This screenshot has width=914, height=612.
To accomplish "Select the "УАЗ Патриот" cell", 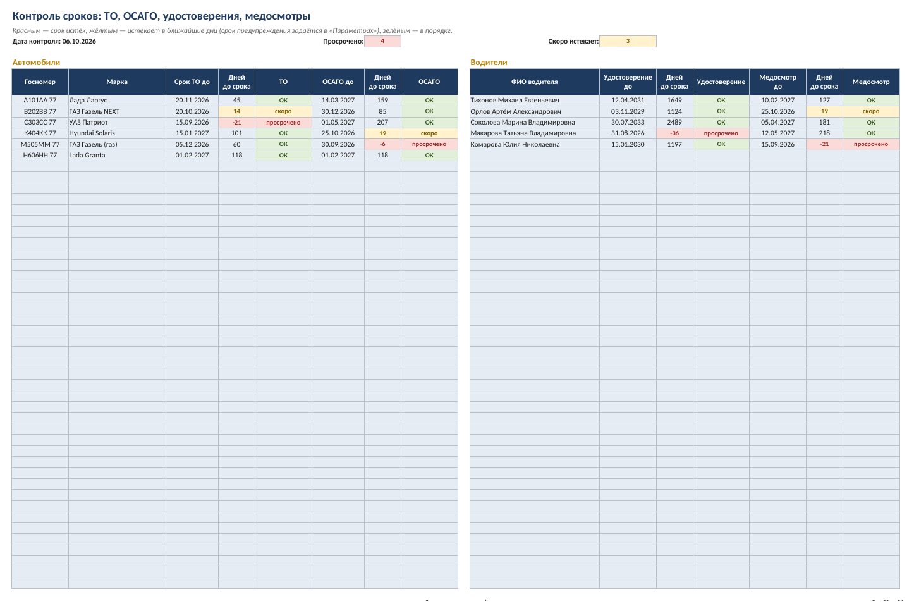I will click(117, 123).
